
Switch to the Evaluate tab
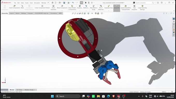[30, 13]
